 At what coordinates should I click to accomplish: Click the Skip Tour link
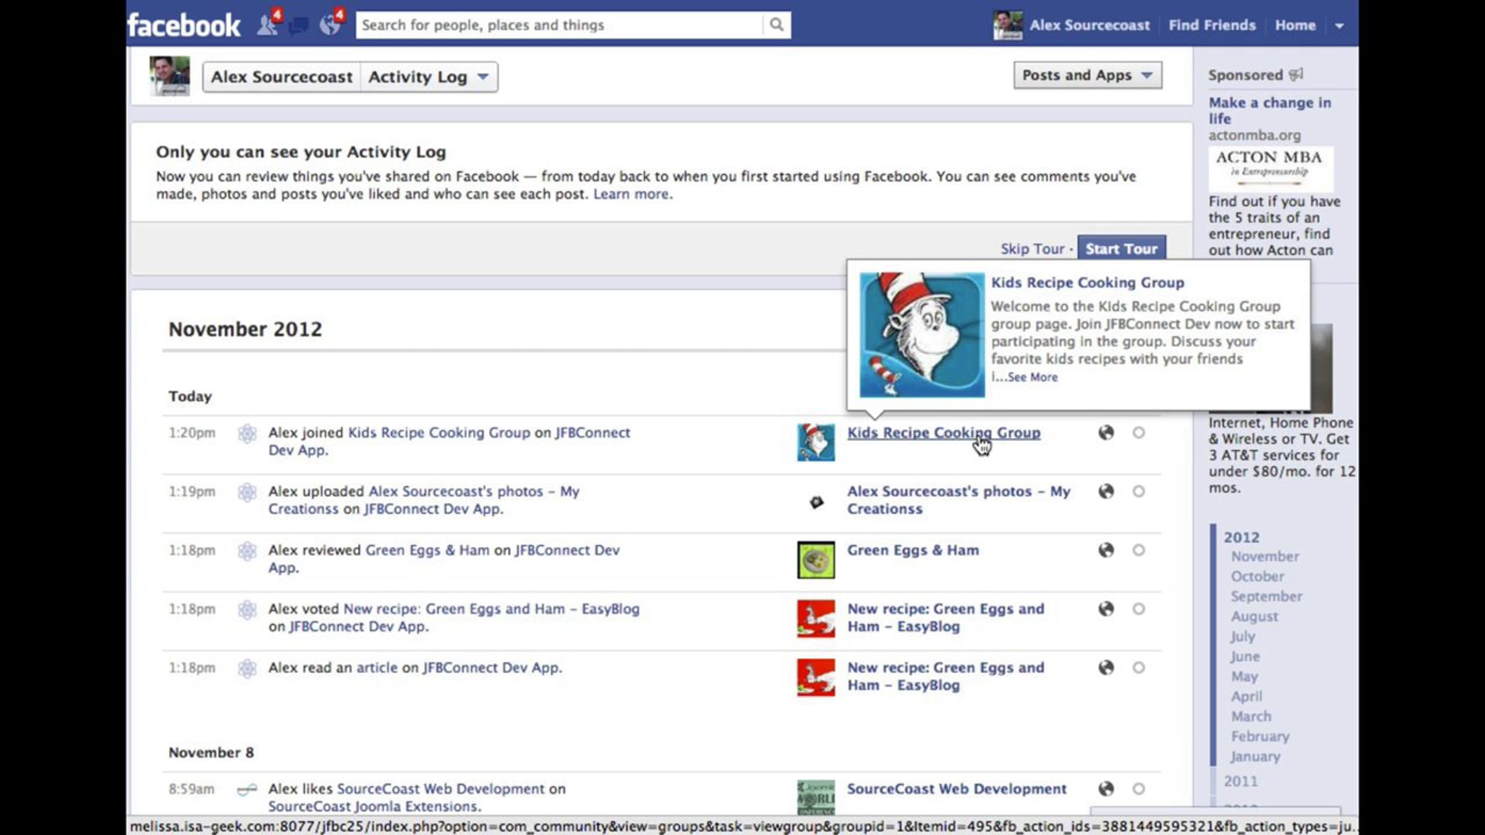click(1032, 249)
